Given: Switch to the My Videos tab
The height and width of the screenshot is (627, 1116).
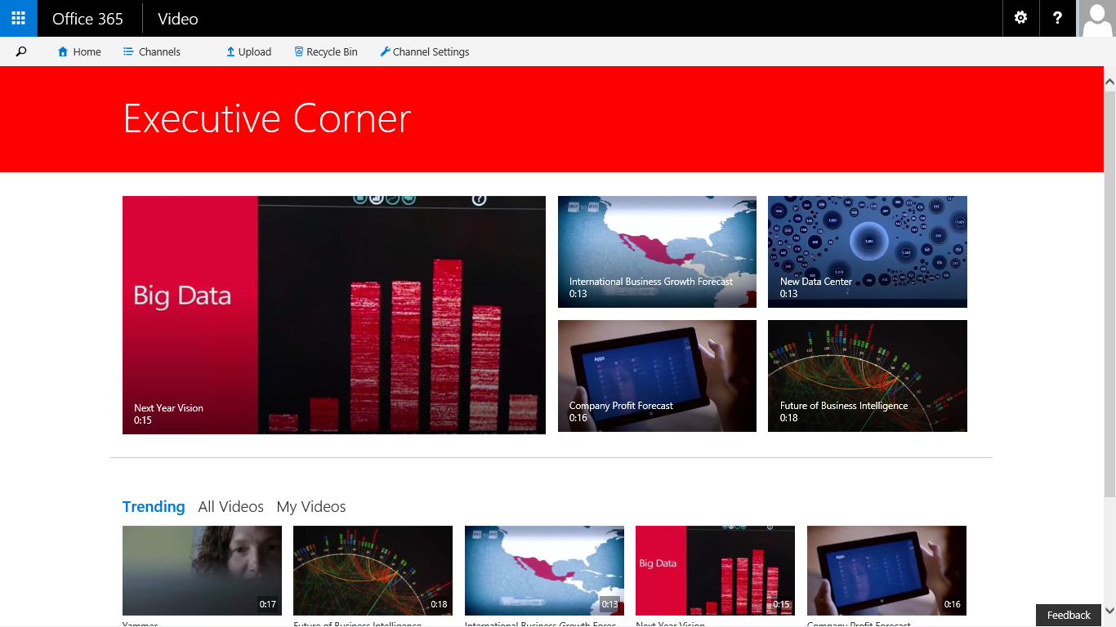Looking at the screenshot, I should click(x=310, y=507).
